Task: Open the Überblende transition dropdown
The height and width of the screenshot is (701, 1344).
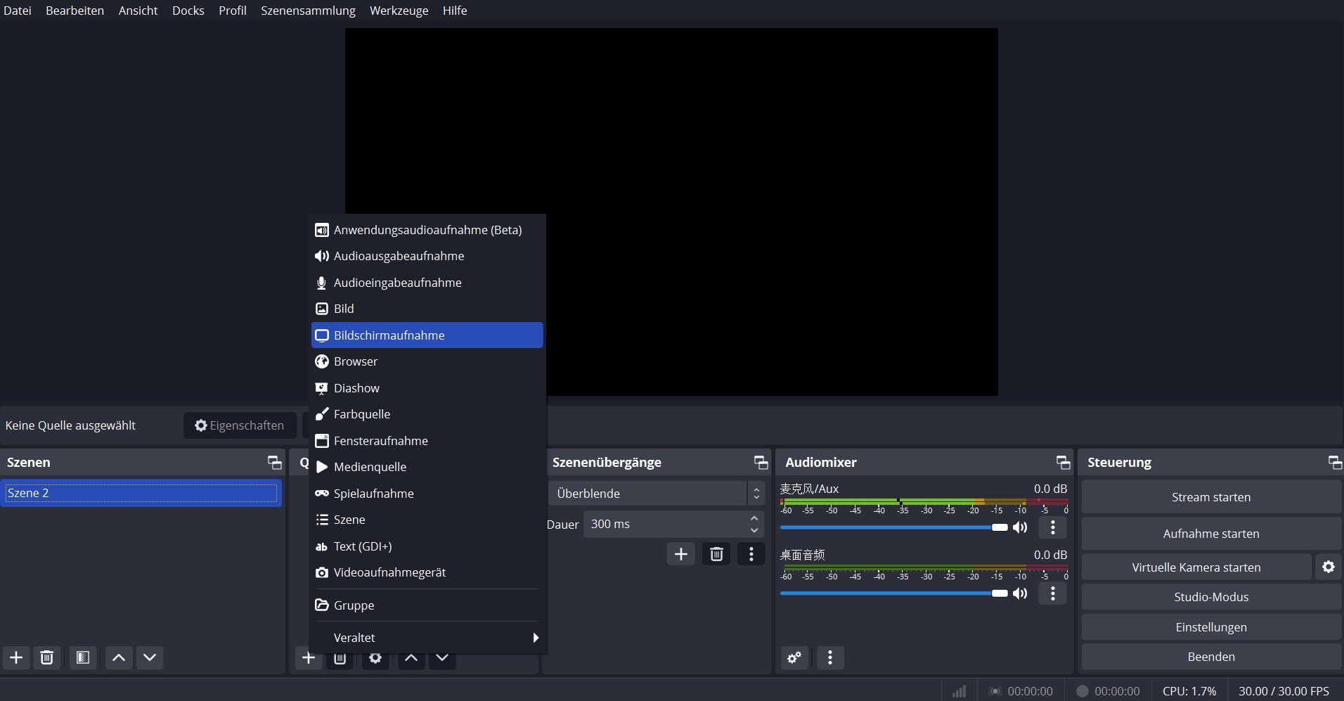Action: [657, 494]
